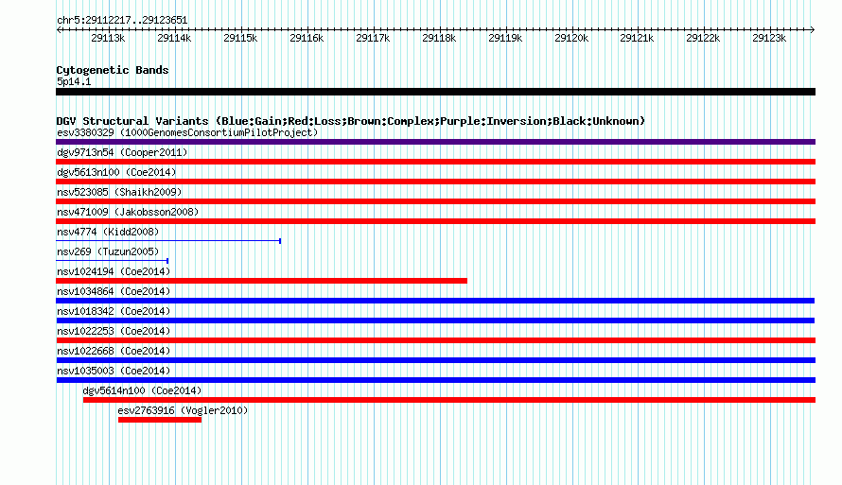Viewport: 842px width, 485px height.
Task: Click the 29116k ruler tick label
Action: (307, 38)
